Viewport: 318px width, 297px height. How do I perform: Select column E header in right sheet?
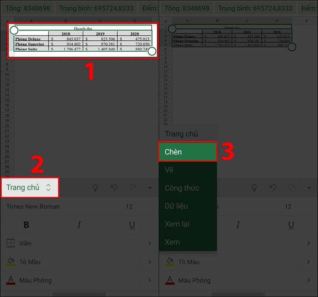[x=307, y=21]
